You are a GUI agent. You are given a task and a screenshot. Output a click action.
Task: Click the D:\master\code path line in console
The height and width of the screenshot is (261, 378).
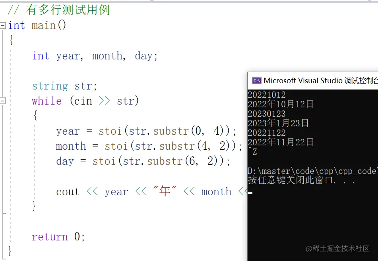click(313, 171)
